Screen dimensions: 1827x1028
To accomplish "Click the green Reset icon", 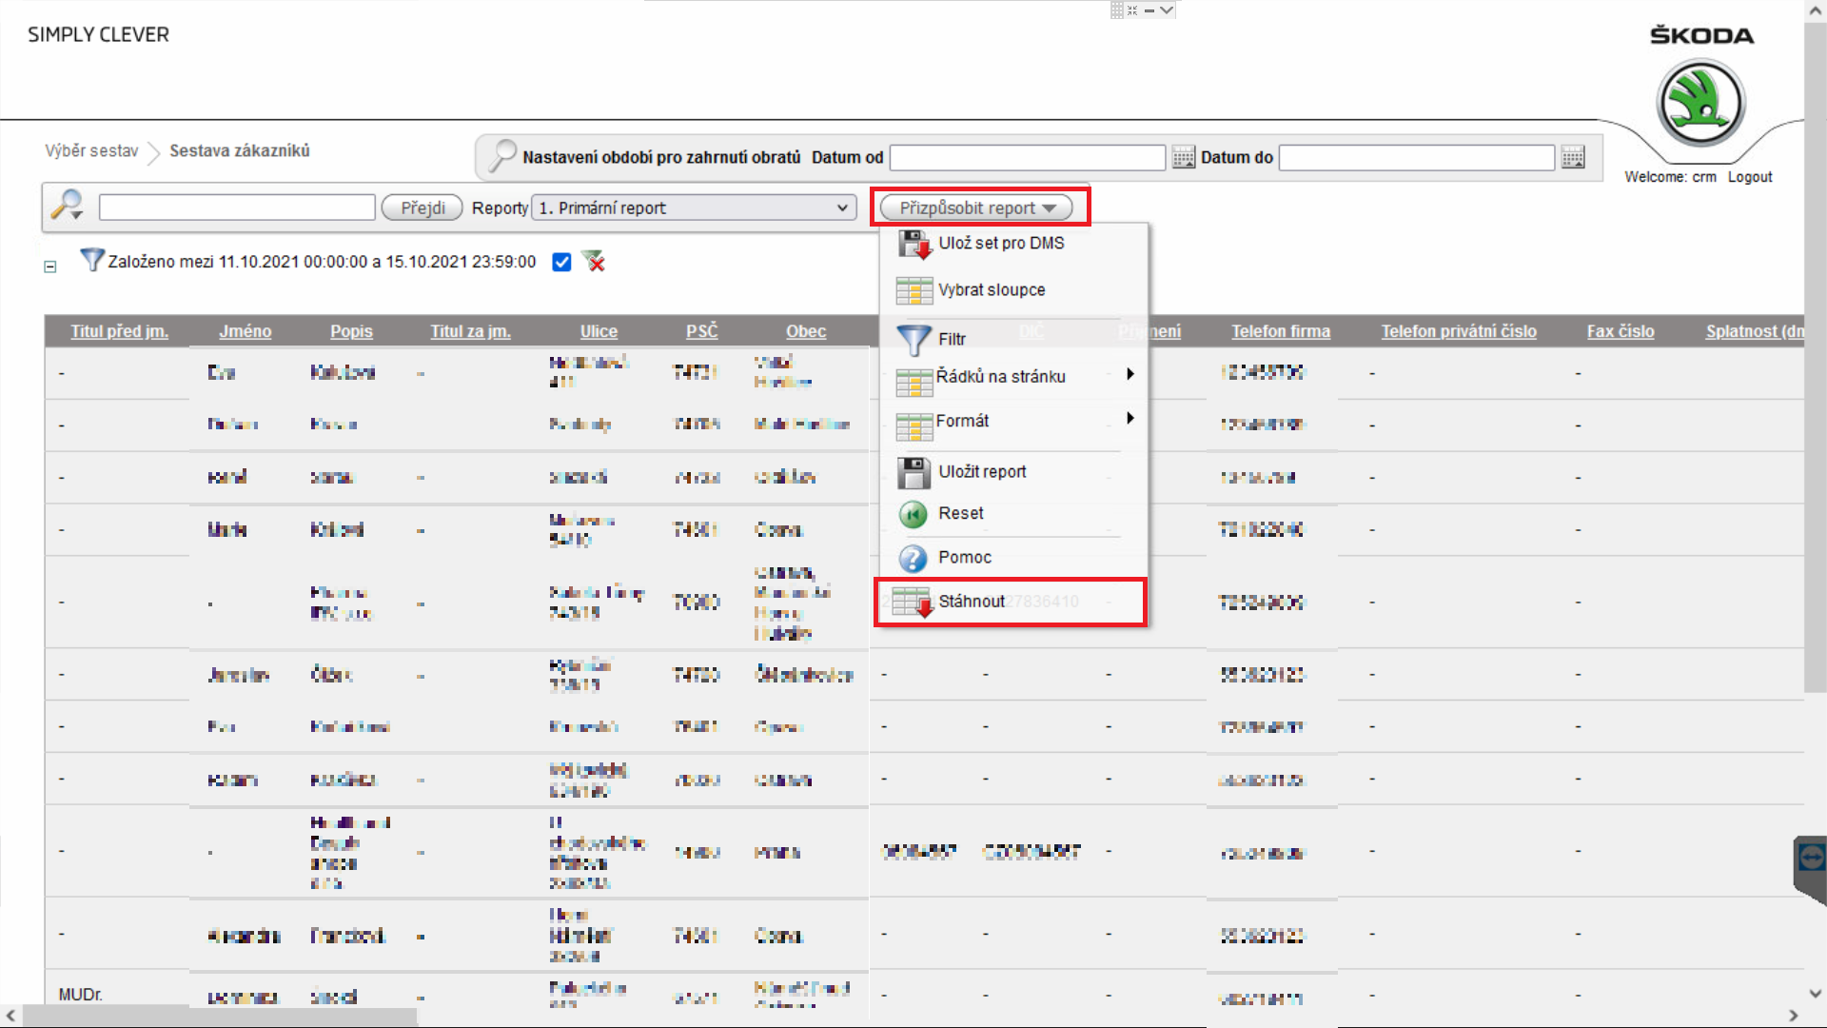I will 913,514.
